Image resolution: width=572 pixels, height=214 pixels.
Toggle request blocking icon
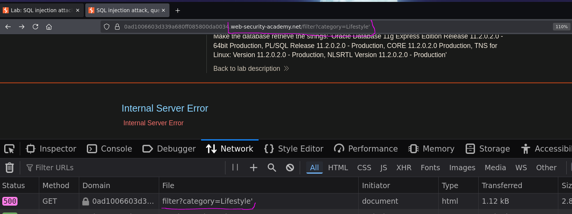point(290,168)
